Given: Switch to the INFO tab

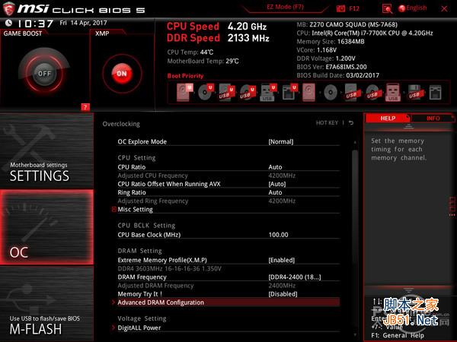Looking at the screenshot, I should 433,119.
